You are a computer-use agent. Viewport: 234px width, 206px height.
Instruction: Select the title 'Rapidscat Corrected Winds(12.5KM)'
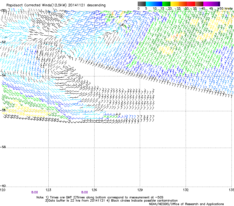point(36,5)
